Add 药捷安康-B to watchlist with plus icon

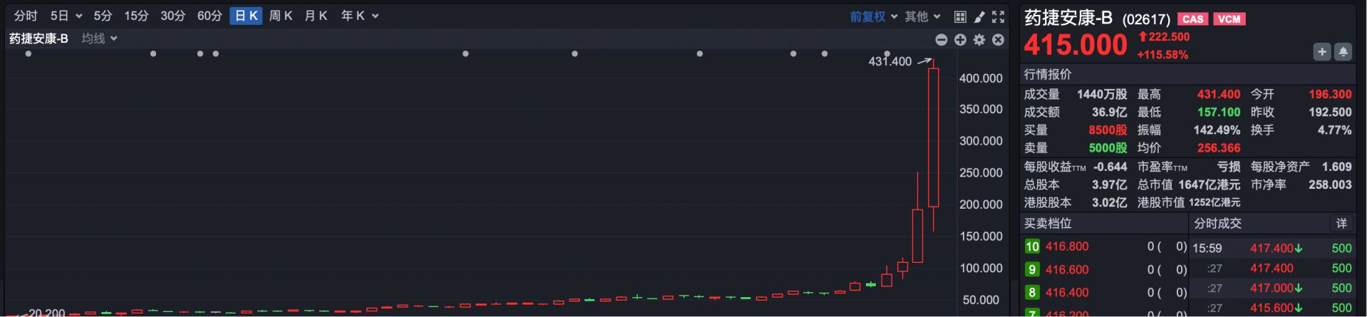(x=1322, y=52)
